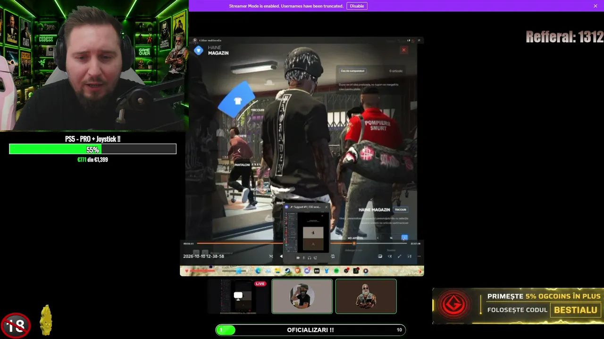Select the masked man avatar call tile
Viewport: 604px width, 339px height.
click(302, 296)
